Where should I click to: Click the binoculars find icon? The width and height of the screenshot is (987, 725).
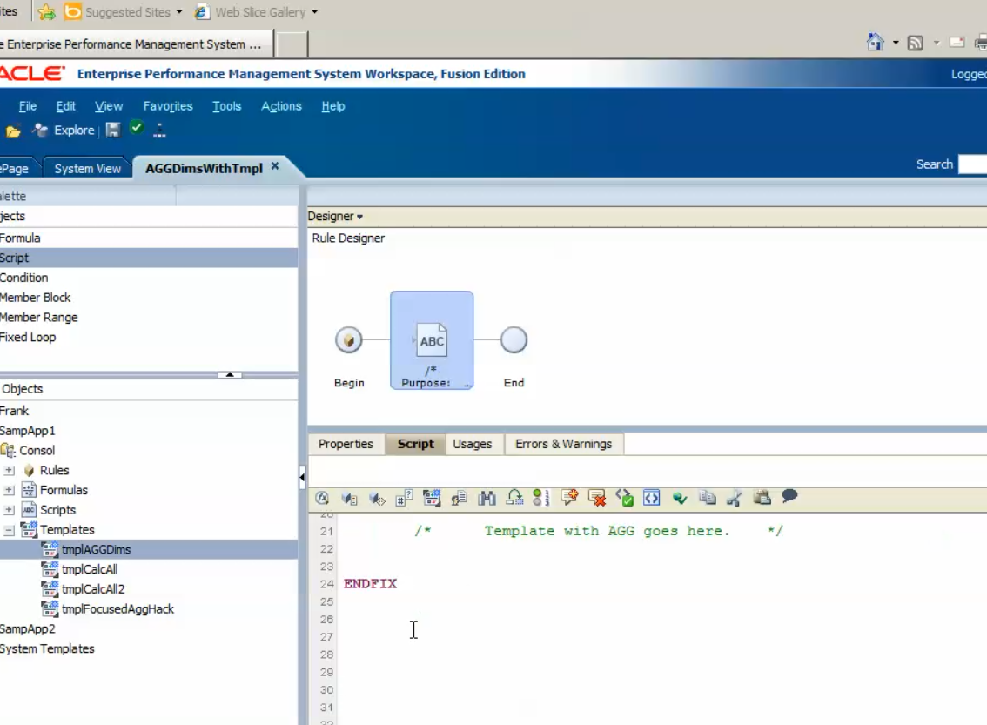tap(487, 498)
